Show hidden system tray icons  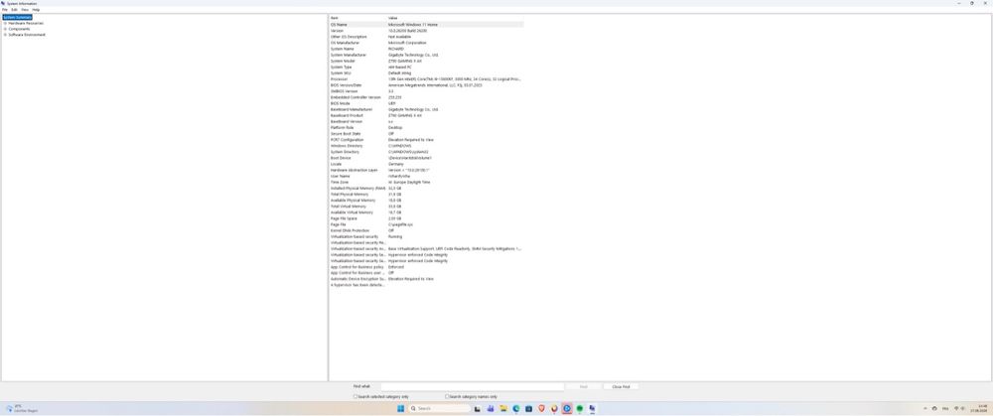tap(925, 408)
